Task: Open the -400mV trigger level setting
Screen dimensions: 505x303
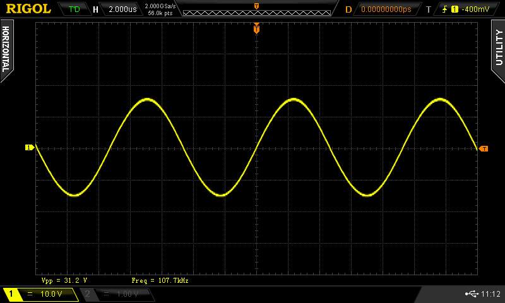Action: coord(475,9)
